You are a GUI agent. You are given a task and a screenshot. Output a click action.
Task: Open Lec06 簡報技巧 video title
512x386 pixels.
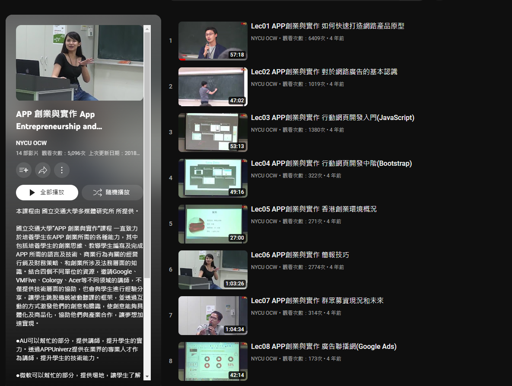pos(300,255)
